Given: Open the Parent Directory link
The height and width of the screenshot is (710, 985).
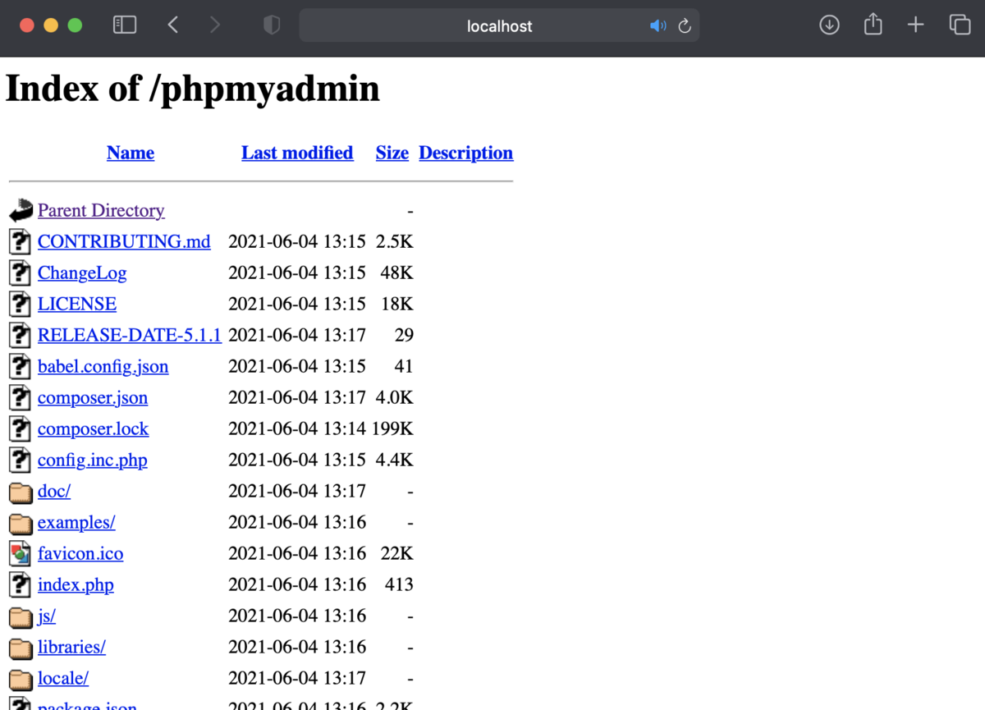Looking at the screenshot, I should [101, 211].
